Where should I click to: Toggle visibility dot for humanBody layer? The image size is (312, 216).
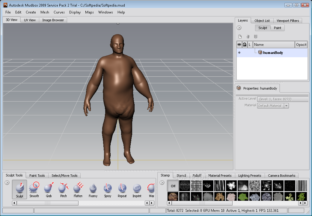click(239, 53)
